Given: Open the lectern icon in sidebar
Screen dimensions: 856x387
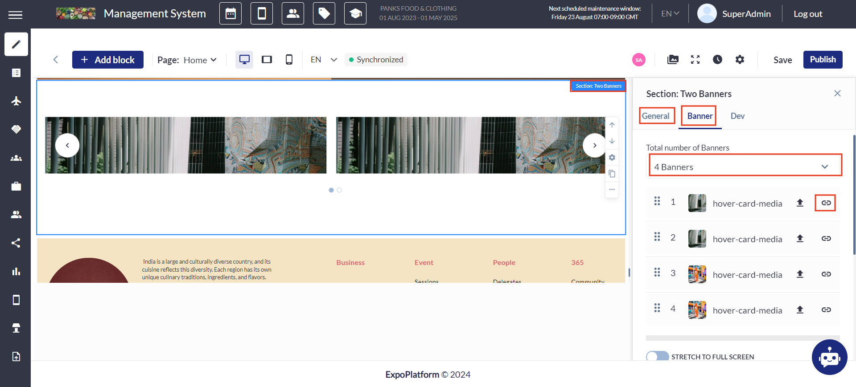Looking at the screenshot, I should coord(16,328).
